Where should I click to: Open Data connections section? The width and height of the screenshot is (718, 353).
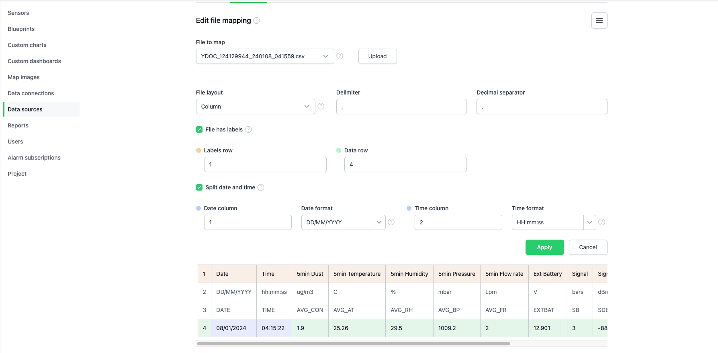point(31,93)
